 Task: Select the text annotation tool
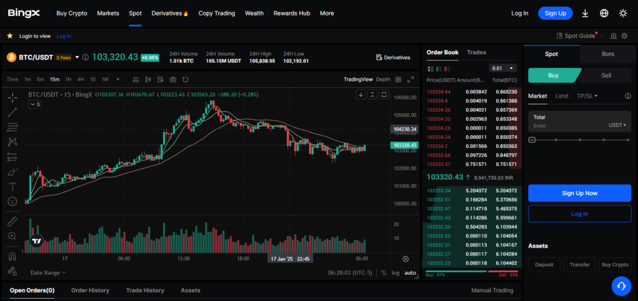(12, 187)
